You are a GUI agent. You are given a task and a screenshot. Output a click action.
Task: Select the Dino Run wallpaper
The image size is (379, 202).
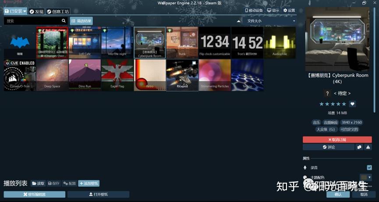coord(85,75)
